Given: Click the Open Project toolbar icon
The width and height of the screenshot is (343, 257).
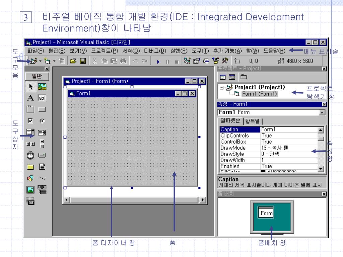Looking at the screenshot, I should pyautogui.click(x=73, y=61).
